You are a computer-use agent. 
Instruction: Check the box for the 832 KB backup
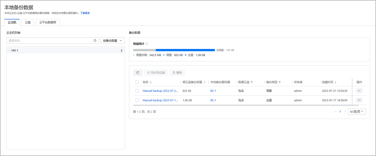click(137, 91)
